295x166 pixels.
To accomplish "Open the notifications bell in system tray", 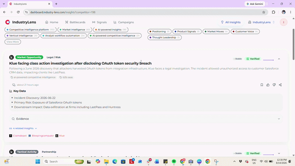I will point(290,162).
